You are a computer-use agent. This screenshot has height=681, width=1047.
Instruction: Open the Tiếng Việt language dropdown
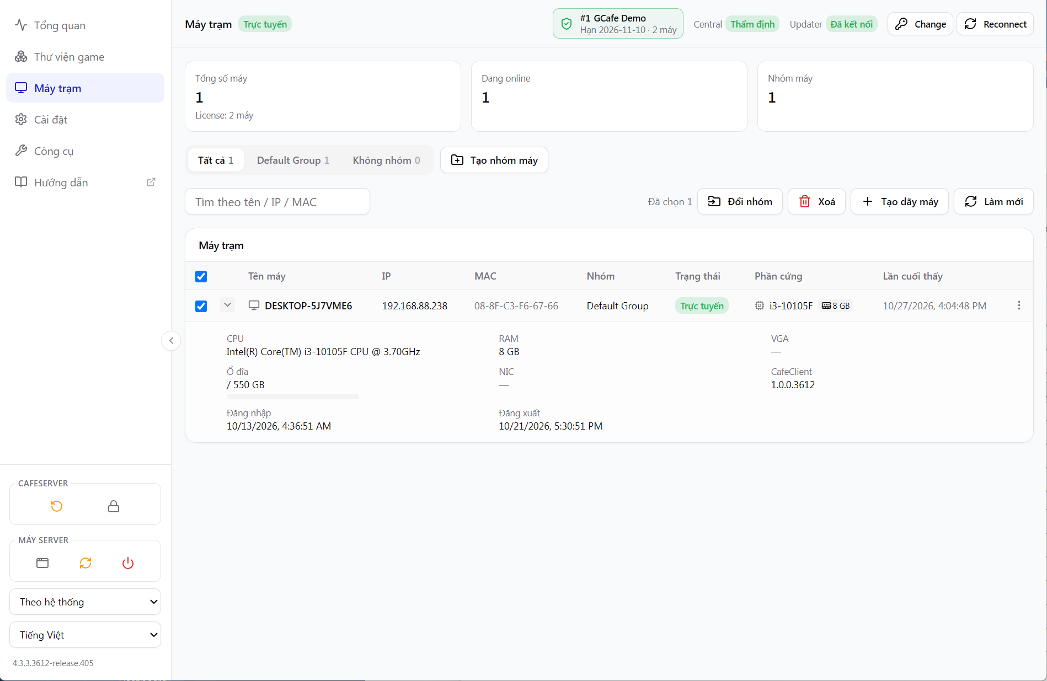(x=86, y=635)
